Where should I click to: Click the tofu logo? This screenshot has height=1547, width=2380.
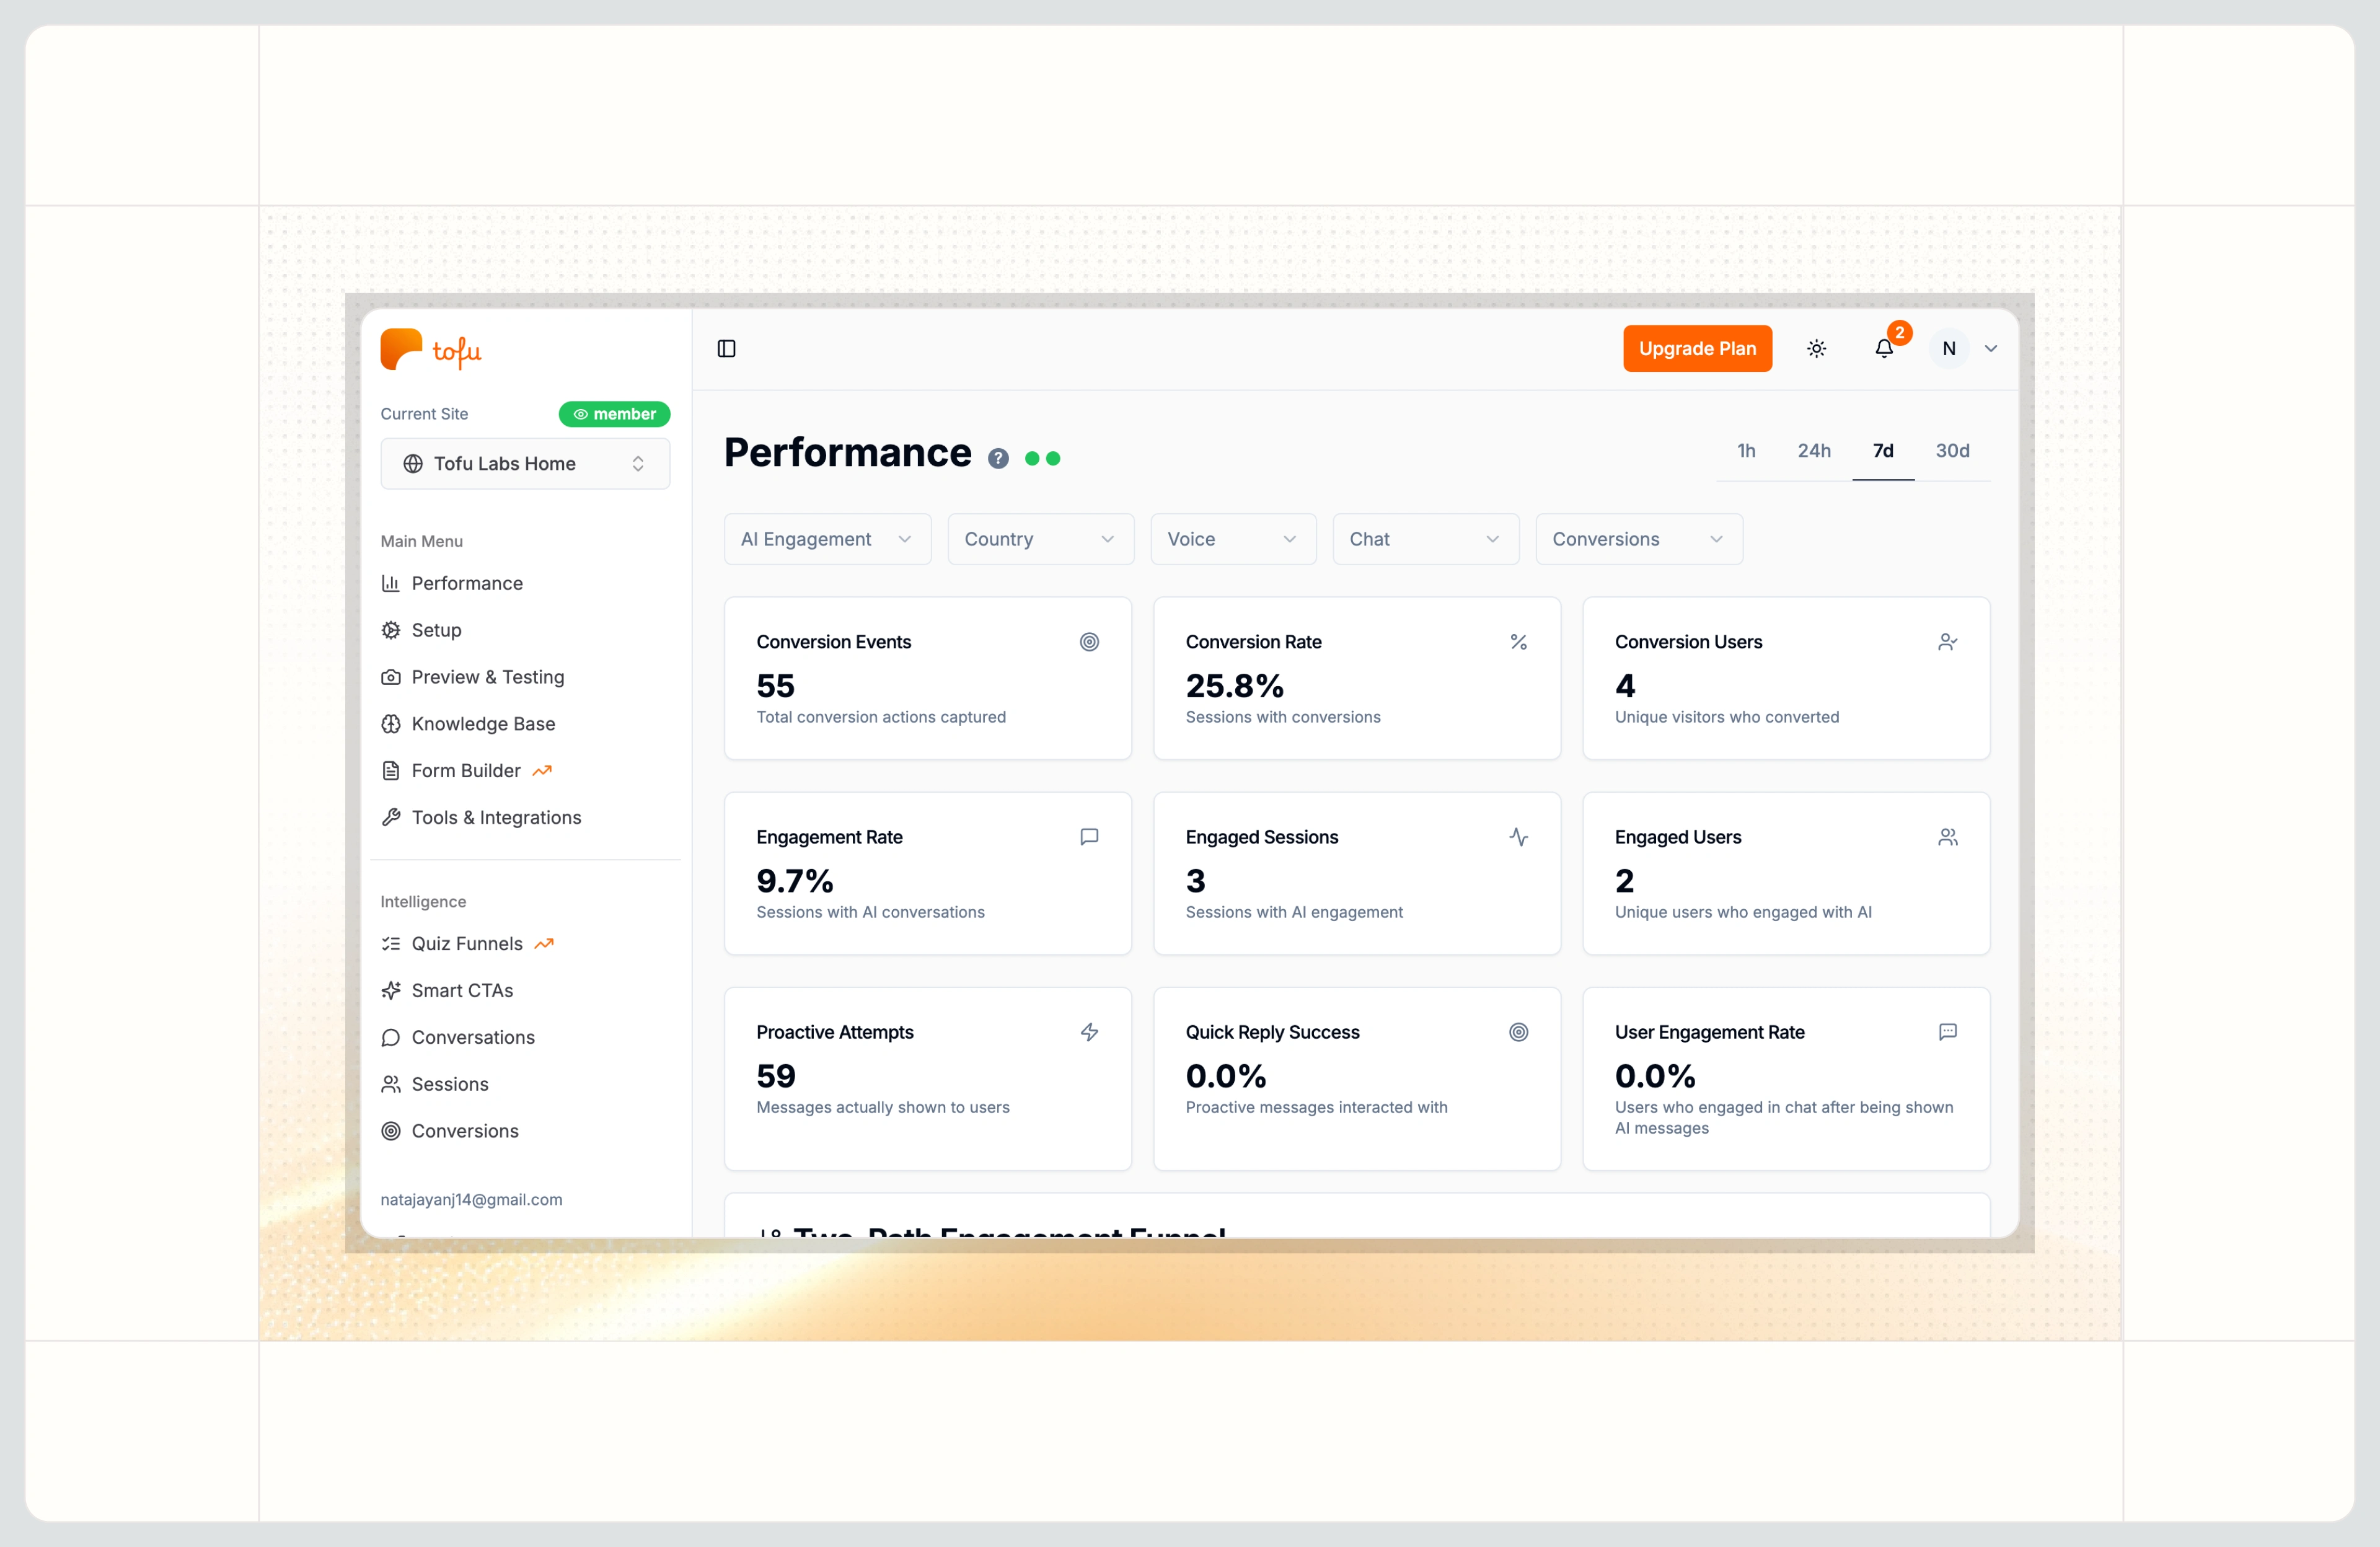tap(431, 350)
